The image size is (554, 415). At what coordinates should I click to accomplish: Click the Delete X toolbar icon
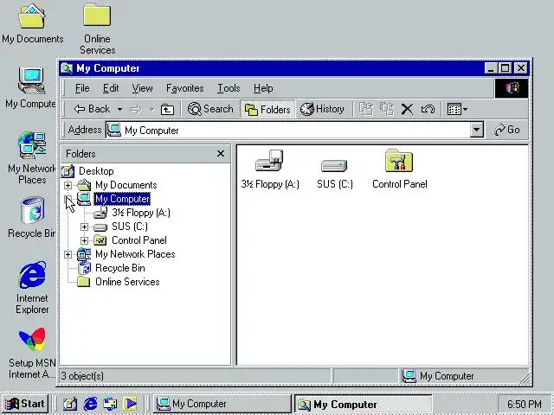click(x=407, y=109)
